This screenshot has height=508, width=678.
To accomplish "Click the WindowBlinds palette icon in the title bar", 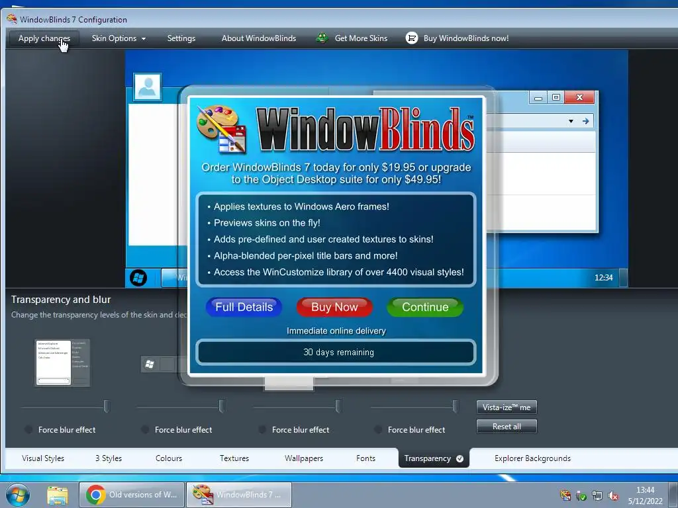I will pyautogui.click(x=12, y=19).
